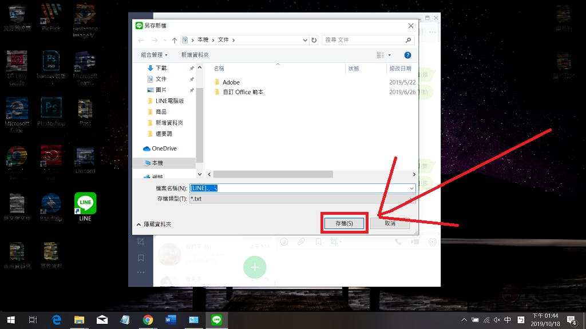
Task: Refresh the folder view in address bar
Action: tap(314, 40)
